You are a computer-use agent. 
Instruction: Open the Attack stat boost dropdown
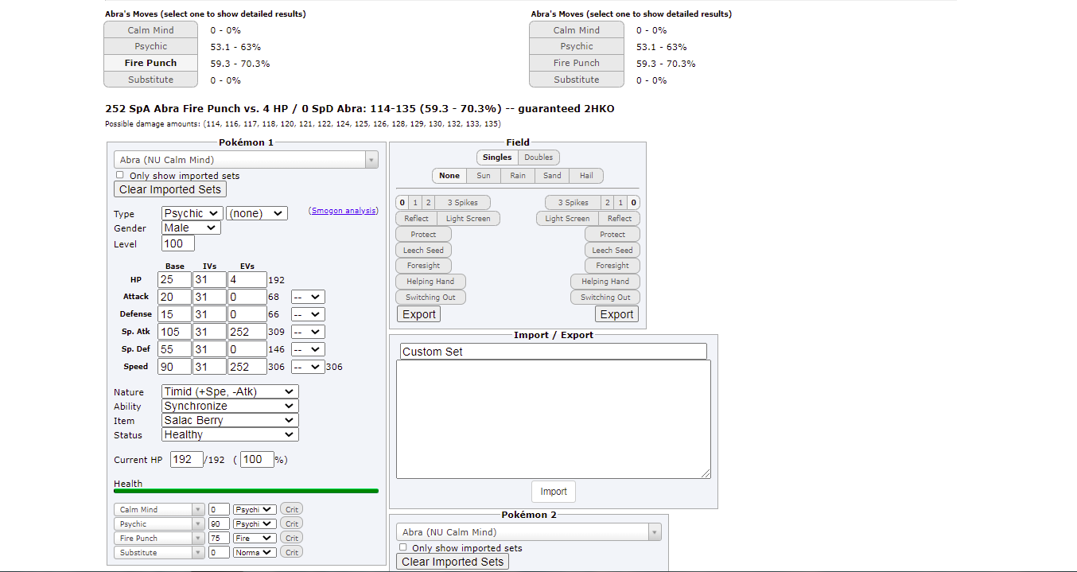coord(308,297)
